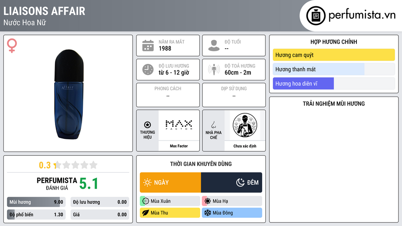The image size is (402, 226).
Task: Click the Mùa Xuân season label
Action: click(x=161, y=201)
